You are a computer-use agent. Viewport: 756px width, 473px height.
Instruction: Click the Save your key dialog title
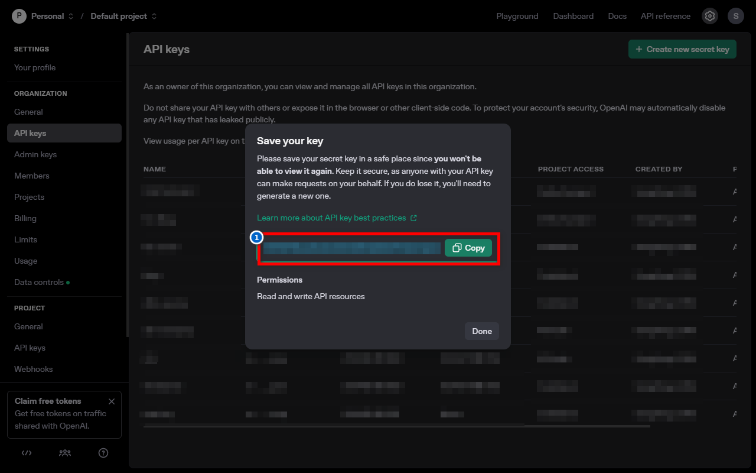pos(290,141)
